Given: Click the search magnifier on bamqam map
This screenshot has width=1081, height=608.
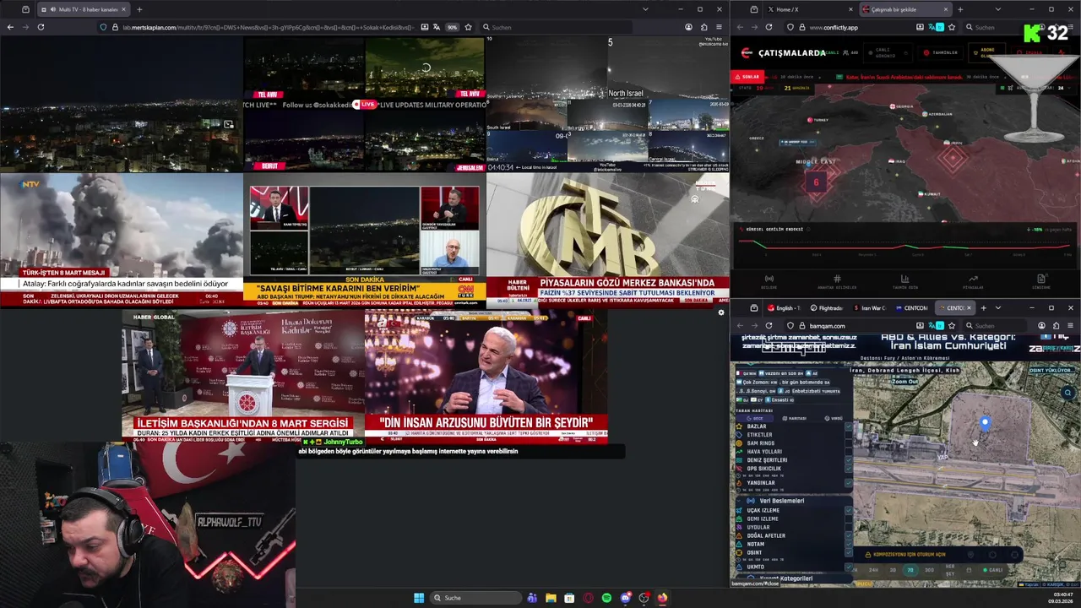Looking at the screenshot, I should pyautogui.click(x=1068, y=393).
